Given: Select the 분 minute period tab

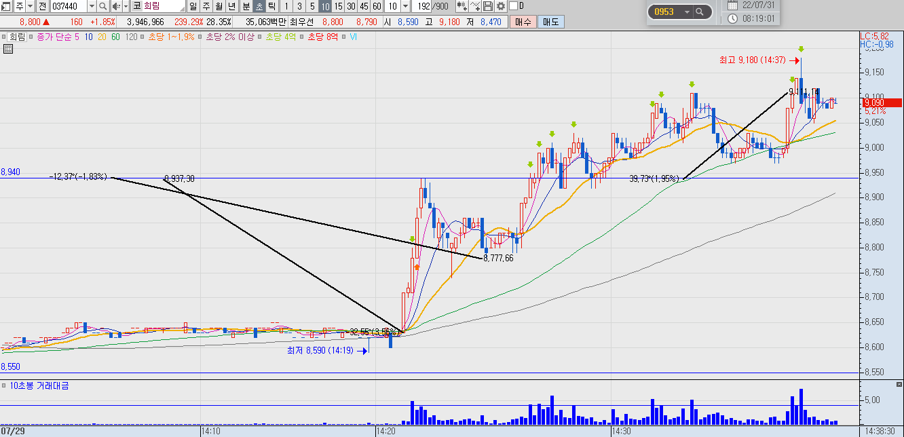Looking at the screenshot, I should (246, 6).
